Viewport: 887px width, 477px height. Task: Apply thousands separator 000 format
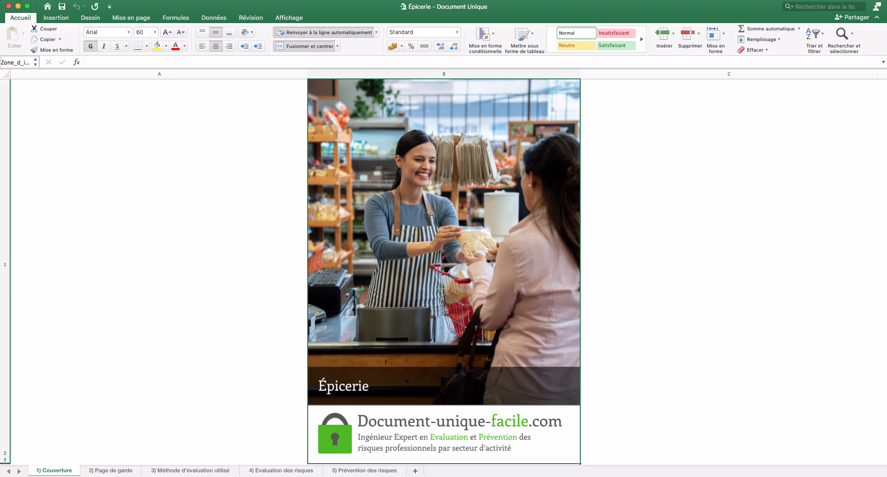click(424, 46)
